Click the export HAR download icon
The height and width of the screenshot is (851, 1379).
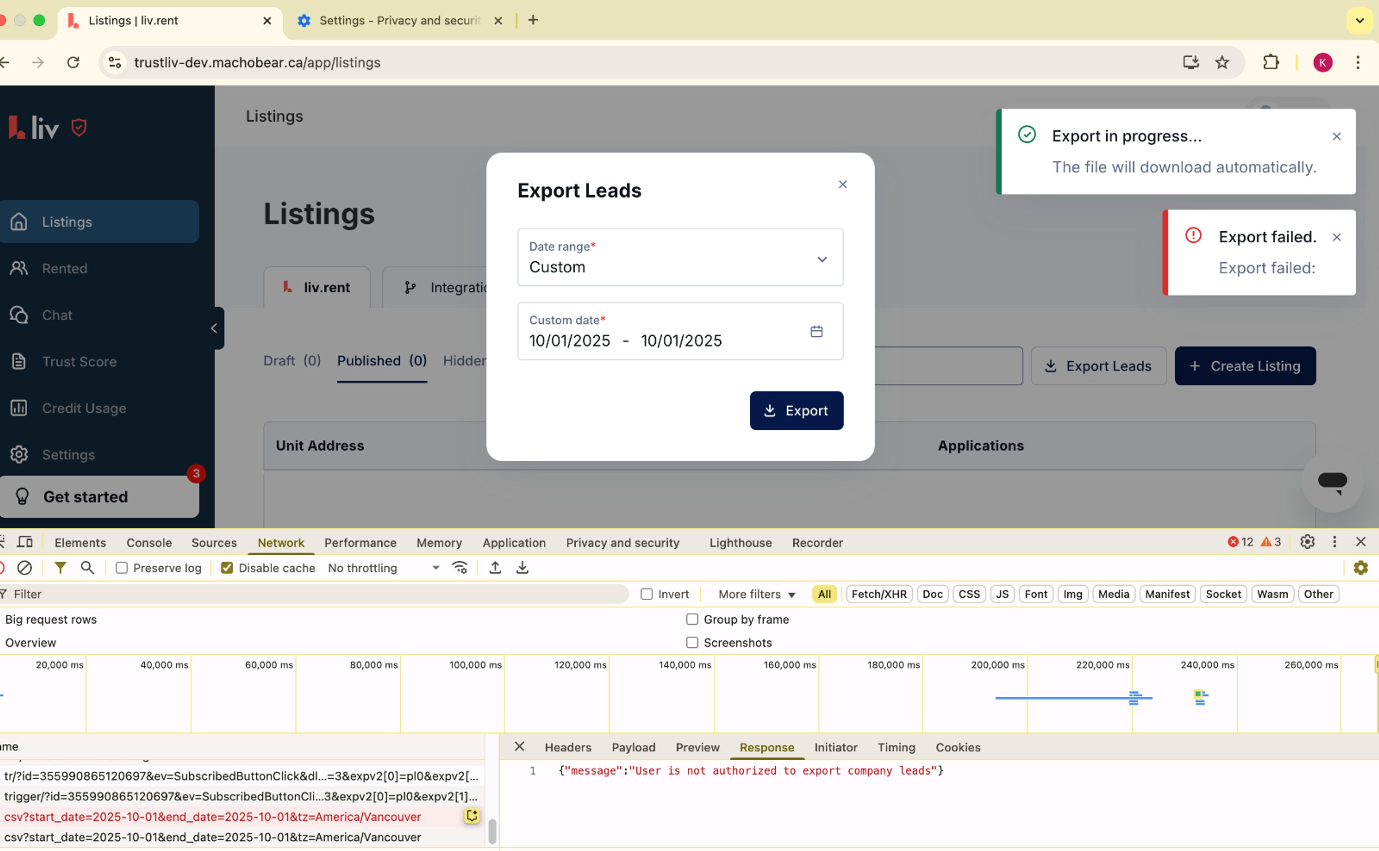pos(522,568)
